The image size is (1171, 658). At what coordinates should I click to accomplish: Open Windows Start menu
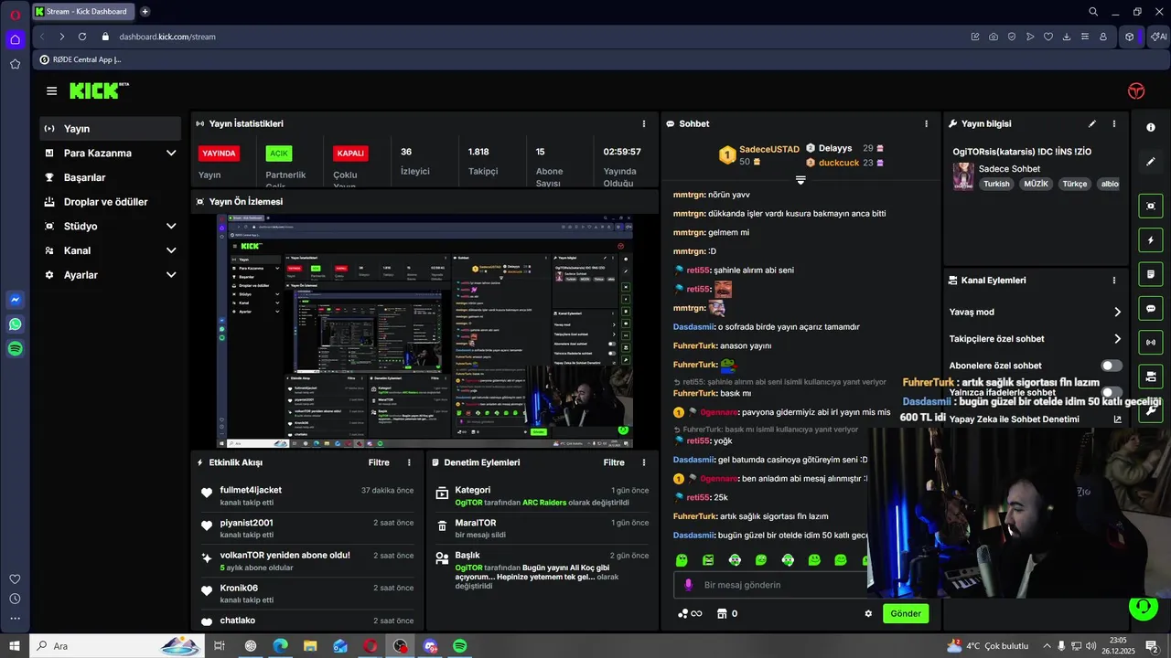click(15, 646)
